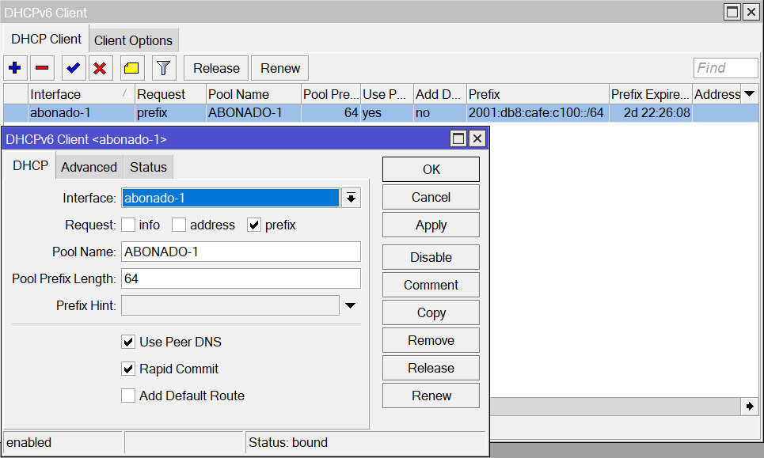This screenshot has height=458, width=764.
Task: Open the Prefix Hint dropdown
Action: (x=350, y=305)
